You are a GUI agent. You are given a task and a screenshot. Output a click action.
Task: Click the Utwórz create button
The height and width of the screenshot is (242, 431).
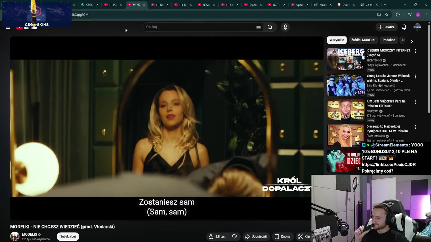coord(386,27)
